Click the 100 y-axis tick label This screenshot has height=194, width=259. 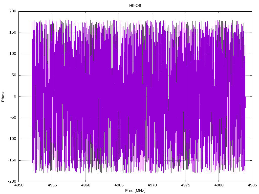click(x=13, y=54)
